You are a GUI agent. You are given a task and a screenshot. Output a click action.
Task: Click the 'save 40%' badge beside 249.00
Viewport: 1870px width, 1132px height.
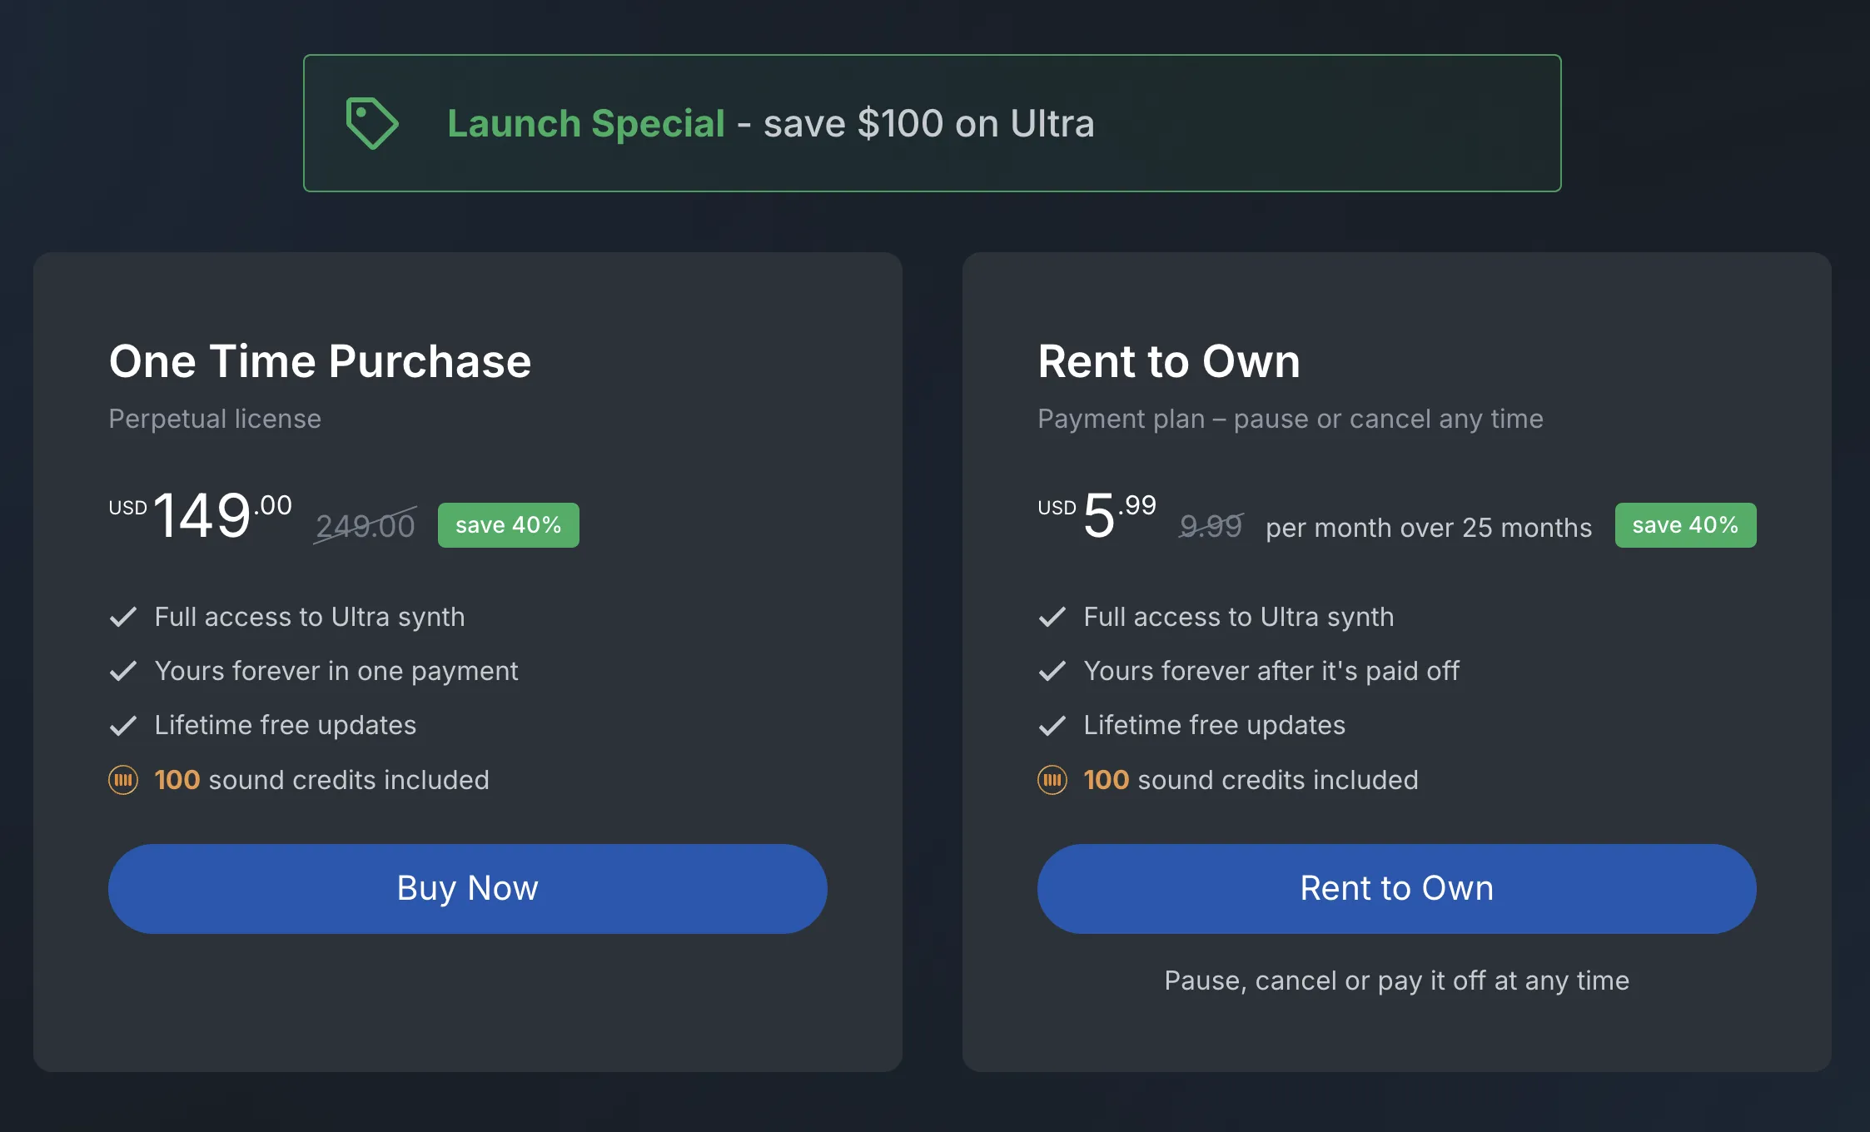pos(508,525)
